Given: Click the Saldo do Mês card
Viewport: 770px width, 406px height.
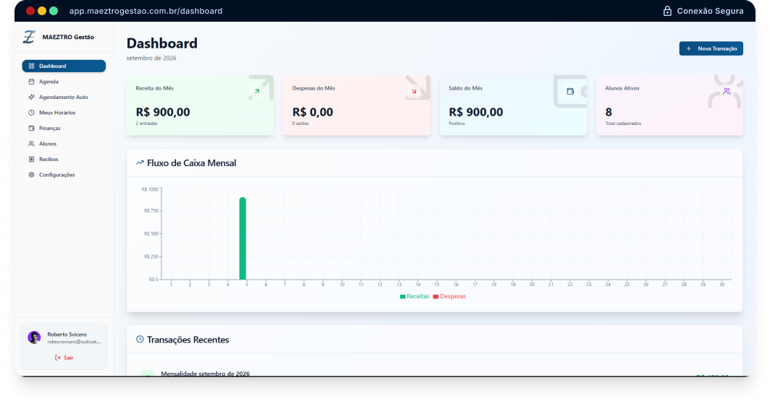Looking at the screenshot, I should click(x=513, y=105).
